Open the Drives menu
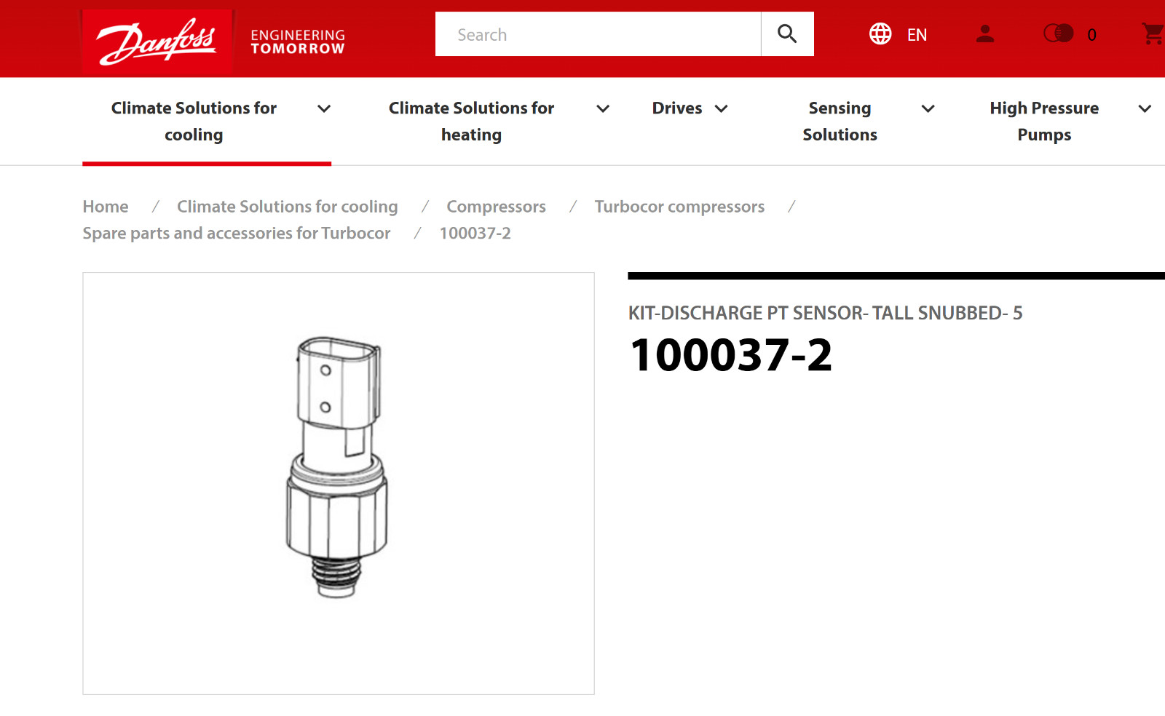This screenshot has height=716, width=1165. point(676,108)
